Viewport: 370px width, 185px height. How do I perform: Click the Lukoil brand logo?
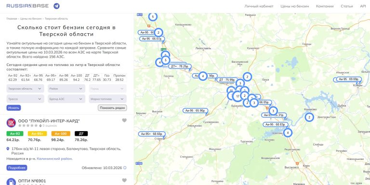(11, 123)
